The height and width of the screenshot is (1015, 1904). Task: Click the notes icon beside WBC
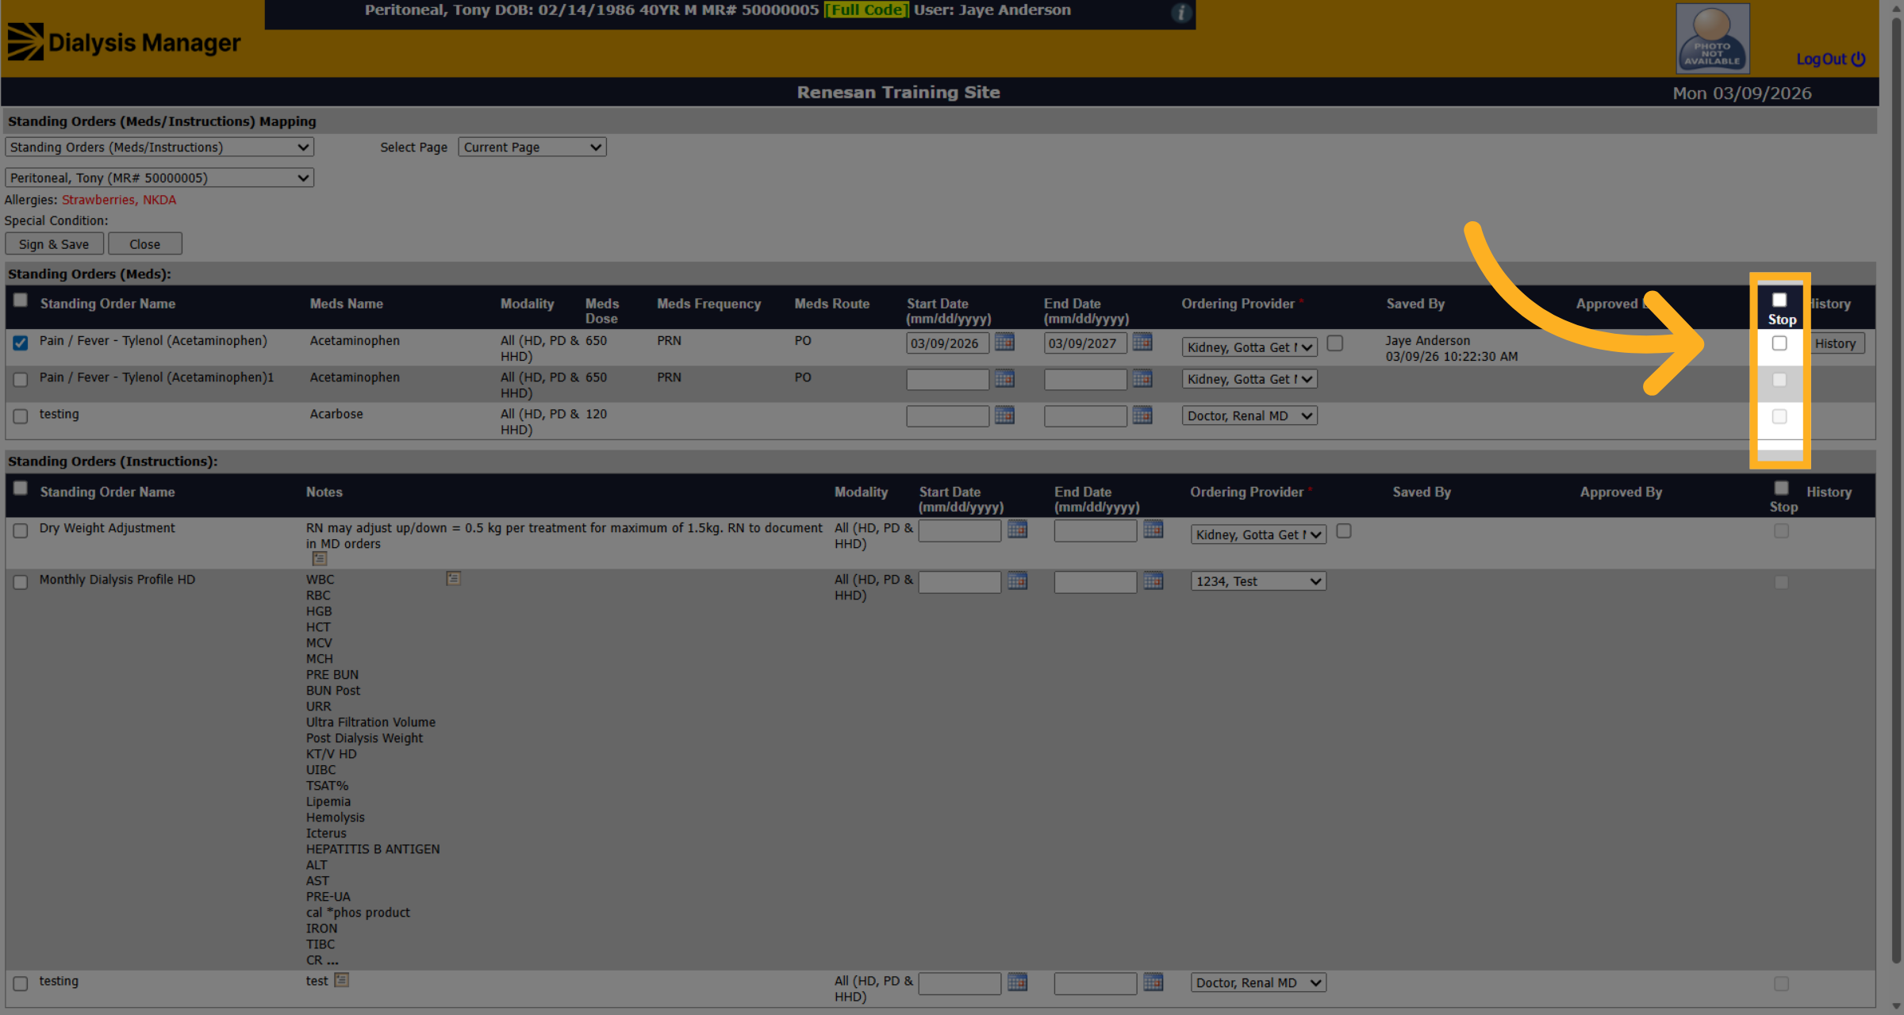pos(453,579)
